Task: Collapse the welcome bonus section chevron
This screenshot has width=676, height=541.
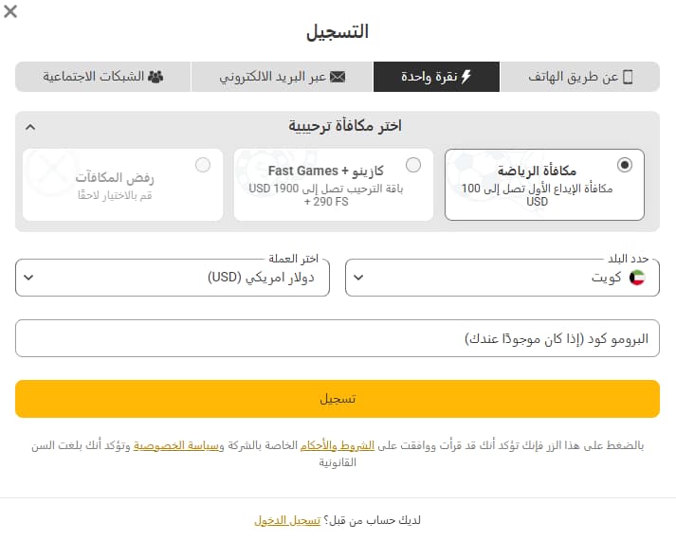Action: (30, 127)
